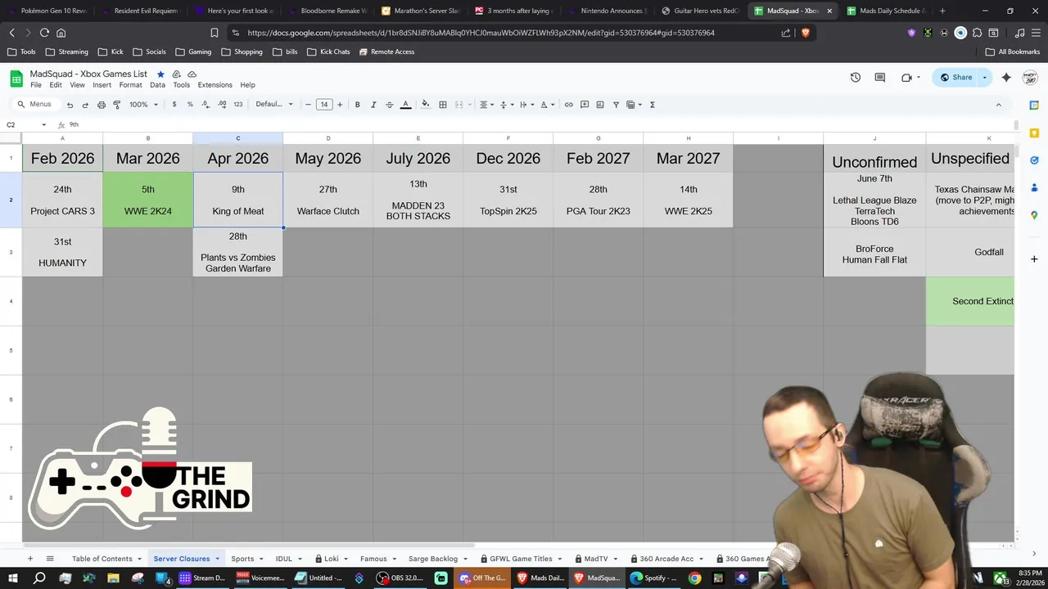Open the all sheets list icon
This screenshot has height=589, width=1048.
pyautogui.click(x=50, y=559)
